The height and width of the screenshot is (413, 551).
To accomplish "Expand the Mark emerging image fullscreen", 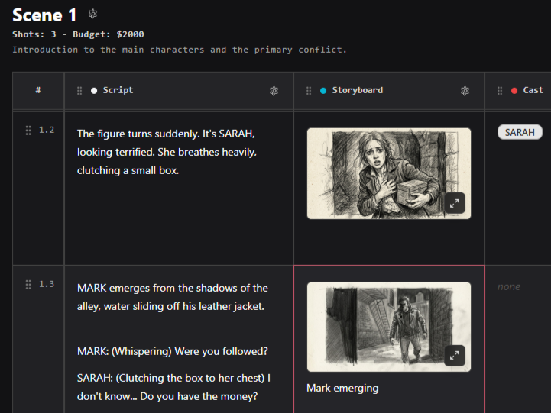I will (x=455, y=356).
